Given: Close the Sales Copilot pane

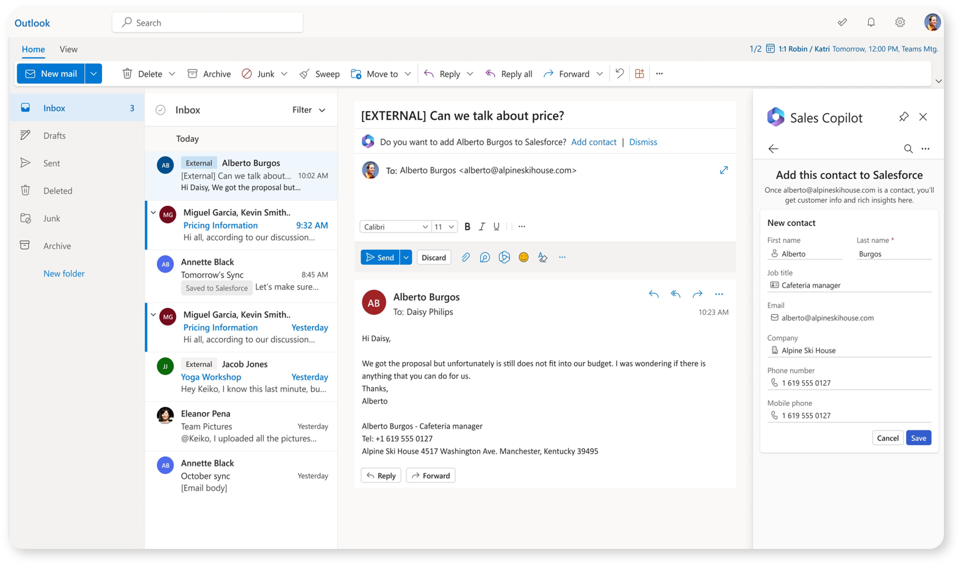Looking at the screenshot, I should tap(923, 117).
